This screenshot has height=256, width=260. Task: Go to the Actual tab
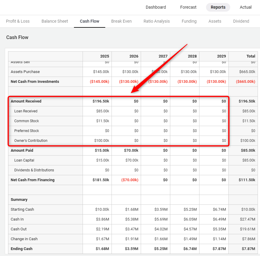click(x=246, y=7)
